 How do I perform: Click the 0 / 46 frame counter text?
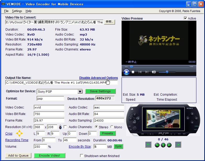pyautogui.click(x=163, y=139)
